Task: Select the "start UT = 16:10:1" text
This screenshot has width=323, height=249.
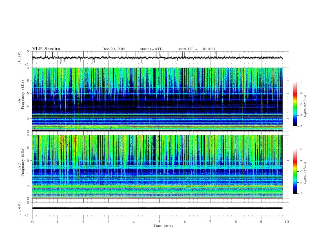Action: click(x=197, y=49)
